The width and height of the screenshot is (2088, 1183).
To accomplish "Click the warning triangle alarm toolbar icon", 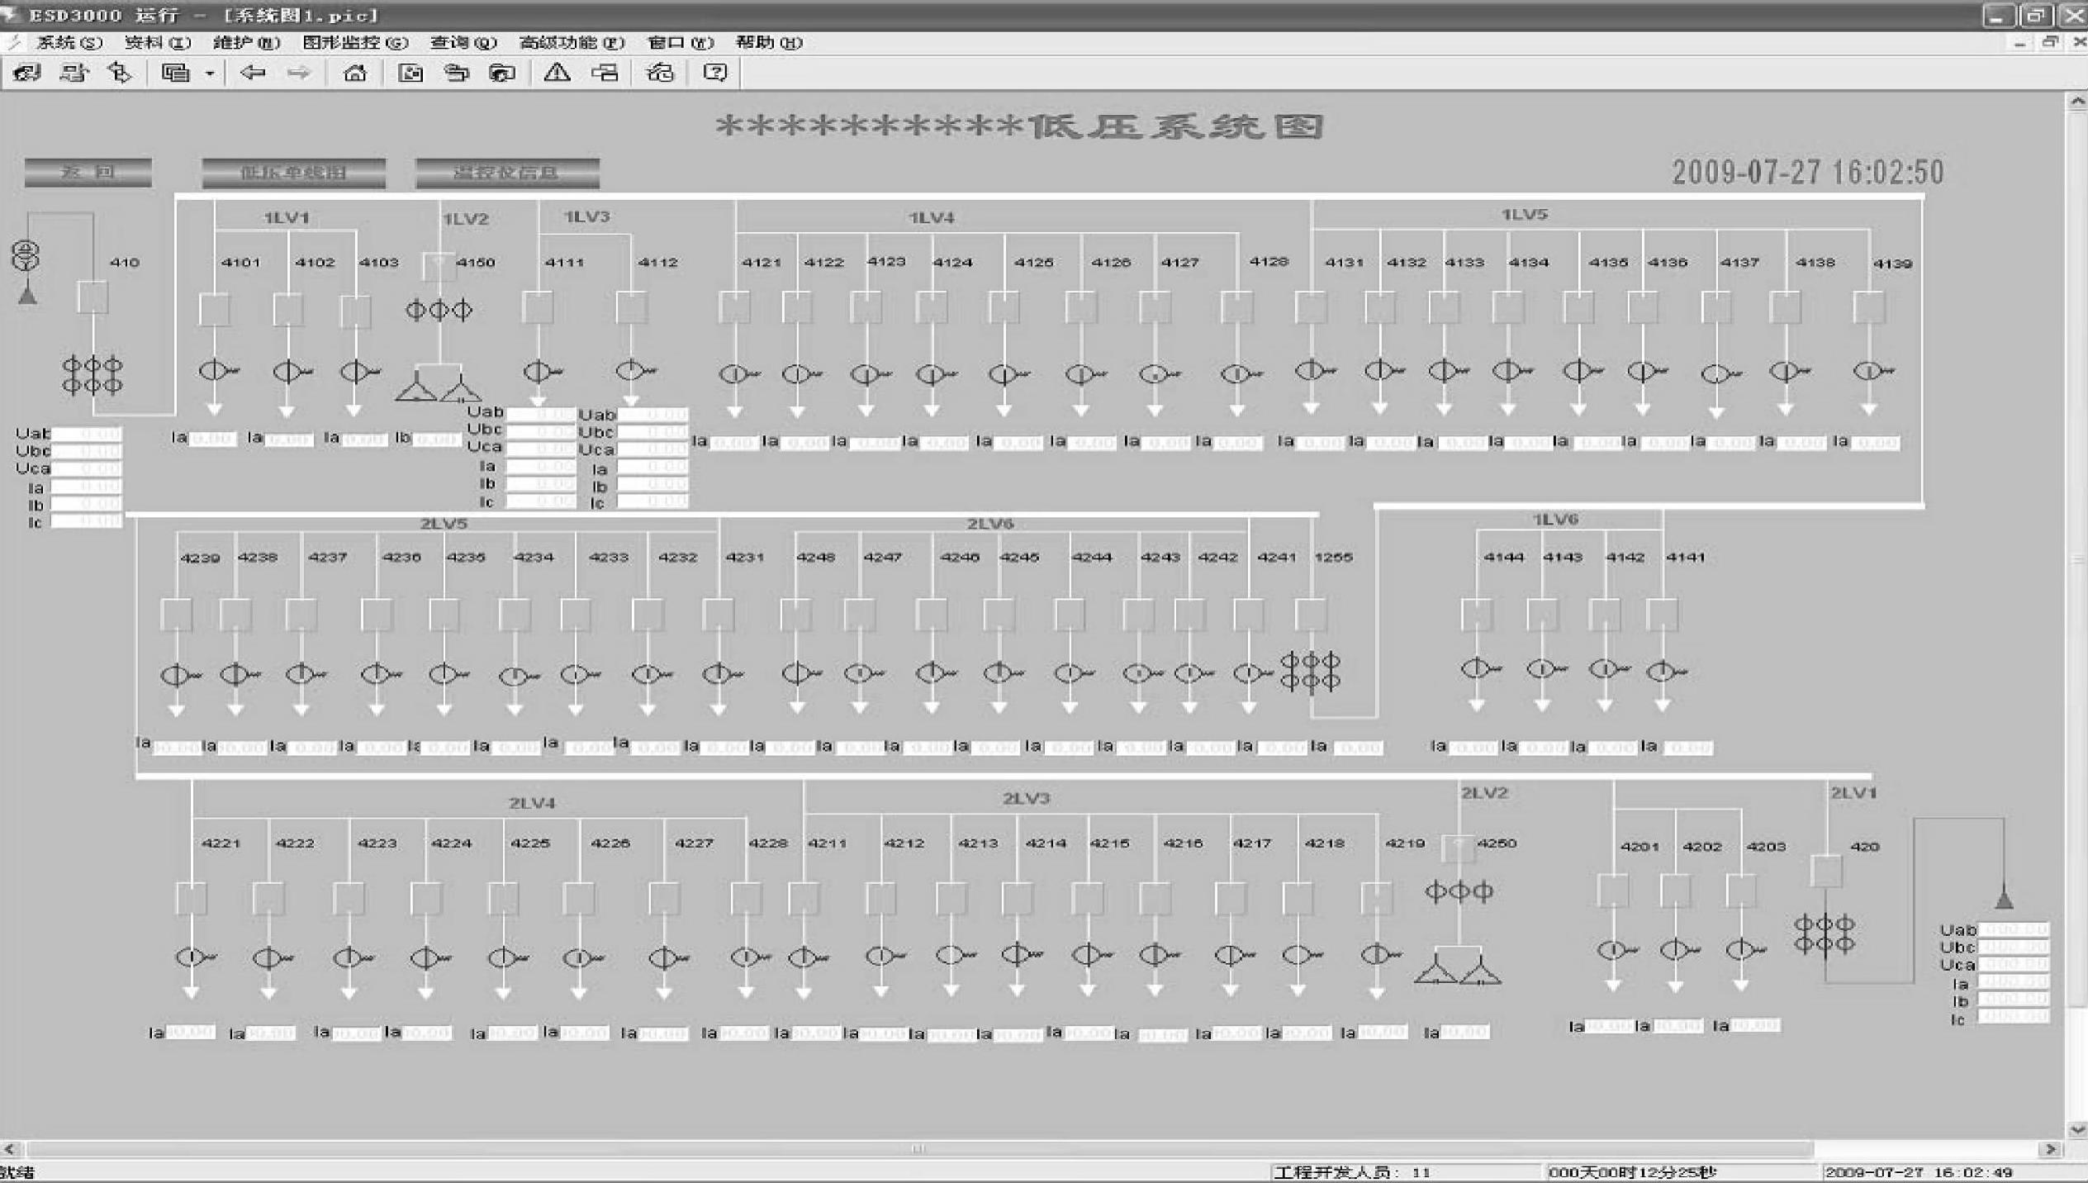I will (557, 73).
